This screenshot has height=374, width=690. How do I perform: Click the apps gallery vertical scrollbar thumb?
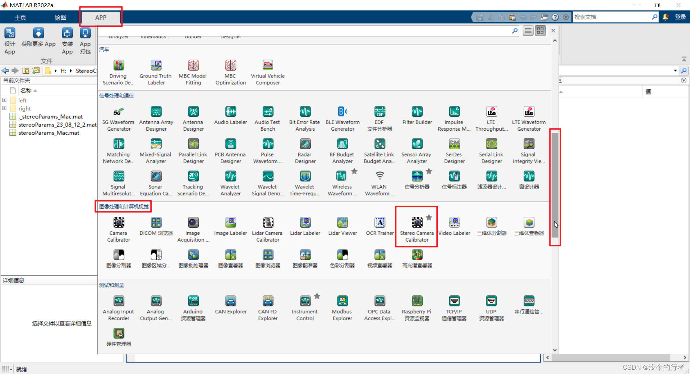tap(555, 185)
